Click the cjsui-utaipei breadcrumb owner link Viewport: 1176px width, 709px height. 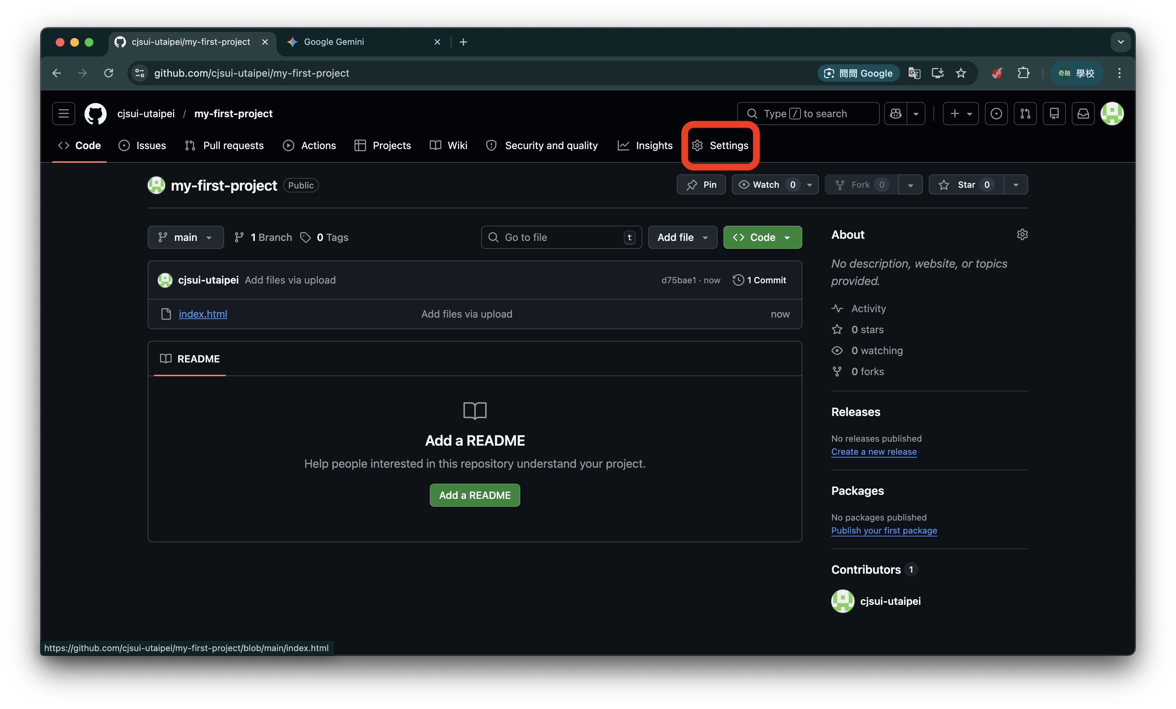[146, 114]
